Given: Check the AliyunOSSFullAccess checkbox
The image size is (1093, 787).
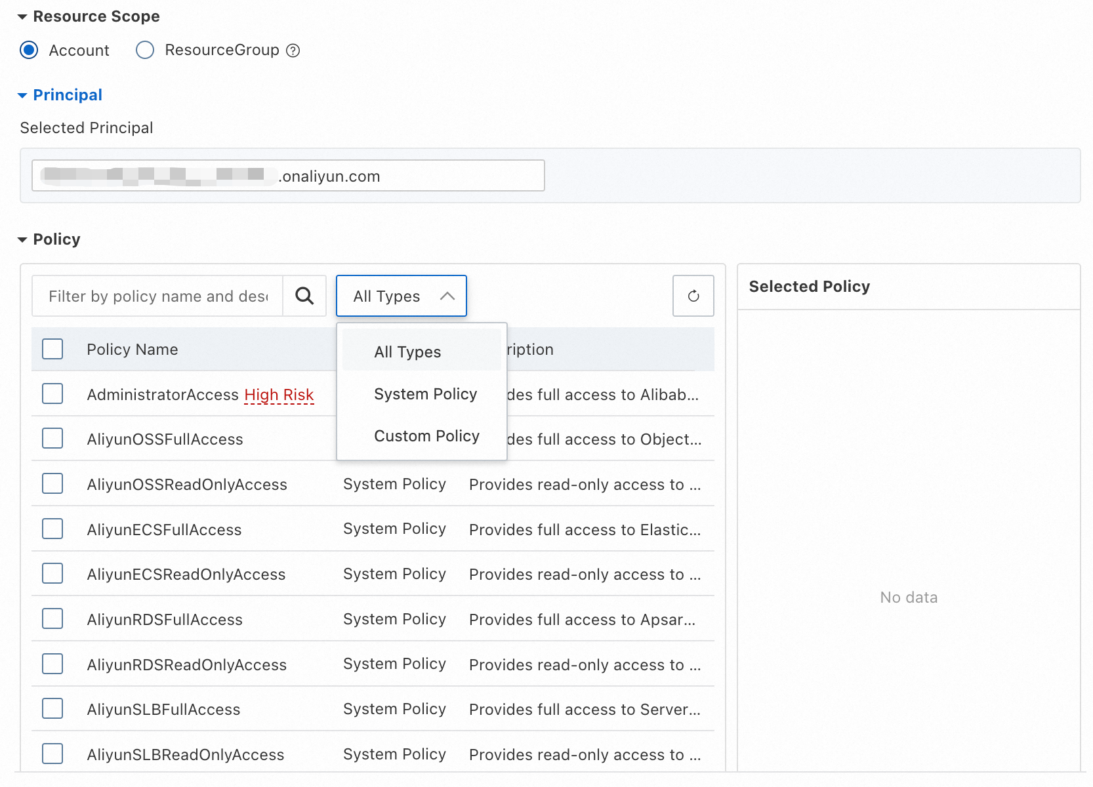Looking at the screenshot, I should 52,438.
